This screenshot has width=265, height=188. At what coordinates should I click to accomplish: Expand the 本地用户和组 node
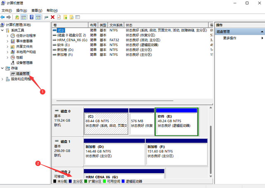click(7, 52)
